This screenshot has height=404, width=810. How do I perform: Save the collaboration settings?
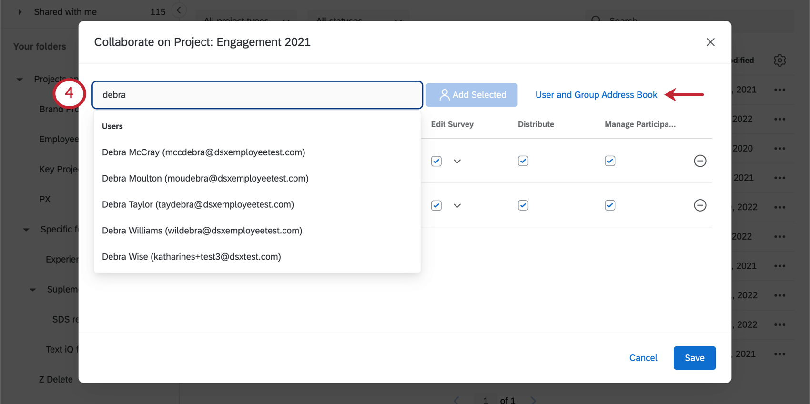coord(694,358)
